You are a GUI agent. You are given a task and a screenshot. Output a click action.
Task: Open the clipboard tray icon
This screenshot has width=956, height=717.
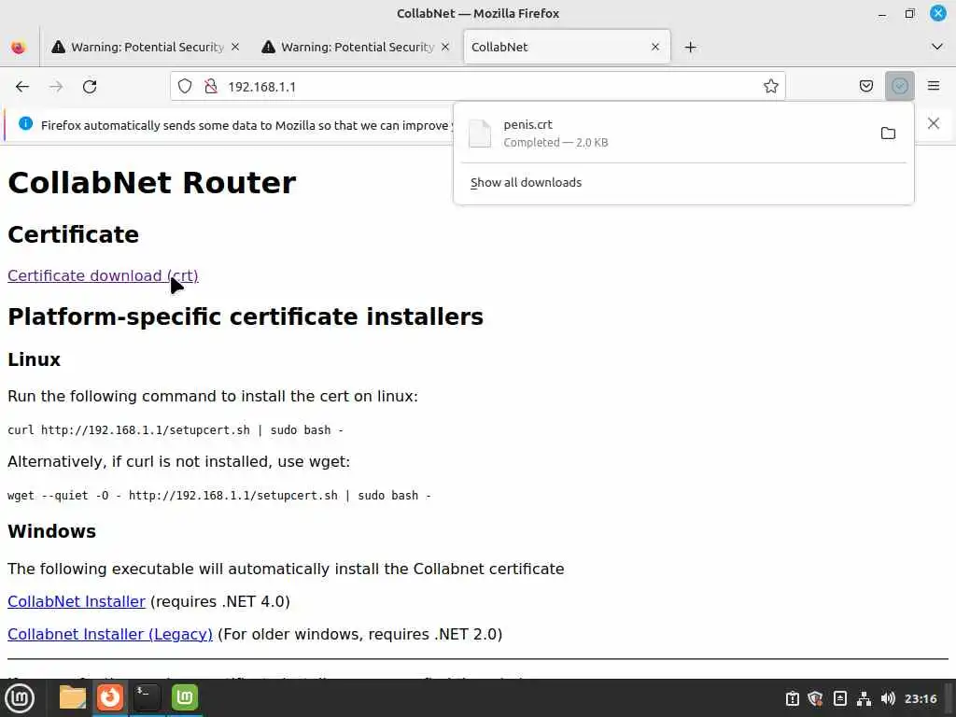click(x=792, y=698)
